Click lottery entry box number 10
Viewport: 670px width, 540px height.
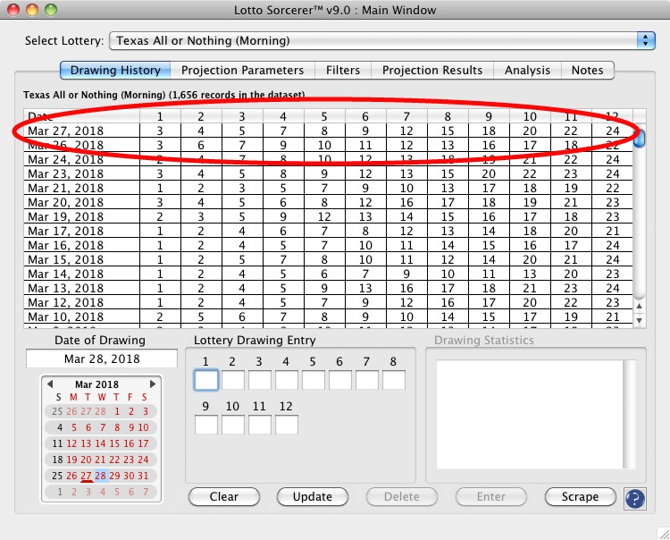233,425
